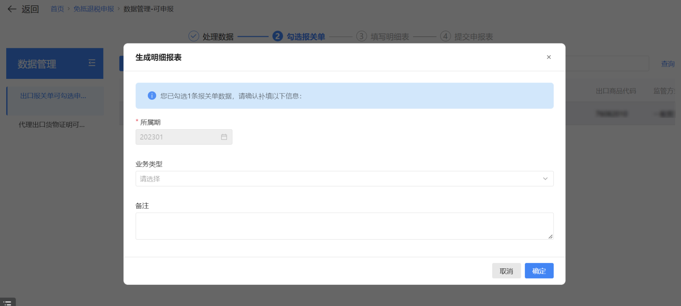The image size is (681, 306).
Task: Click the 所属期 date field
Action: [179, 137]
